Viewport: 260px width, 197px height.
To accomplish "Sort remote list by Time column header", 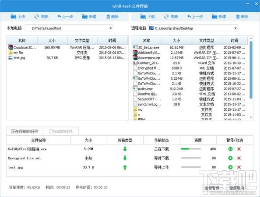I will (x=235, y=40).
